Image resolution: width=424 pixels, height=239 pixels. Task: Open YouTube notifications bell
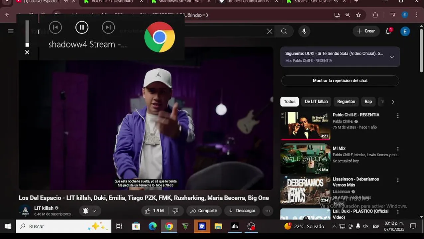388,31
